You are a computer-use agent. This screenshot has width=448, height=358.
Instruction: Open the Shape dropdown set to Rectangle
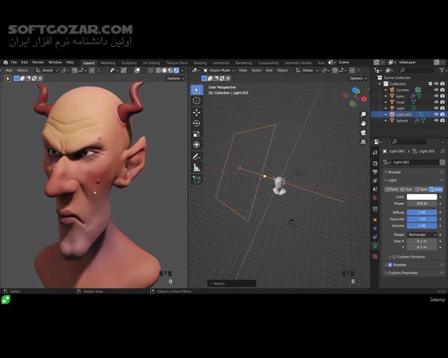pos(422,235)
